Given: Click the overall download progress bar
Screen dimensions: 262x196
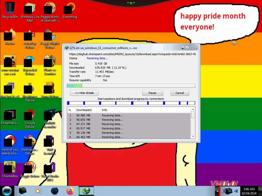Looking at the screenshot, I should tap(131, 86).
